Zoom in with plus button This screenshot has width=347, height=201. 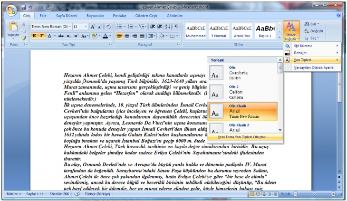[333, 194]
